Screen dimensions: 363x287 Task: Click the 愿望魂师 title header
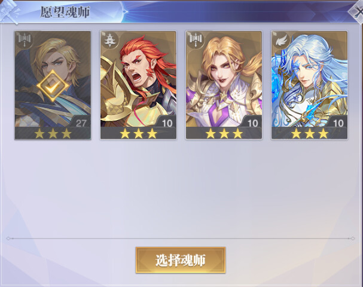(x=65, y=12)
